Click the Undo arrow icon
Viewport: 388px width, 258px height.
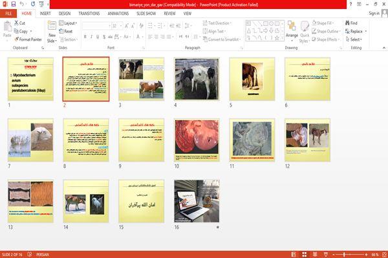click(22, 4)
